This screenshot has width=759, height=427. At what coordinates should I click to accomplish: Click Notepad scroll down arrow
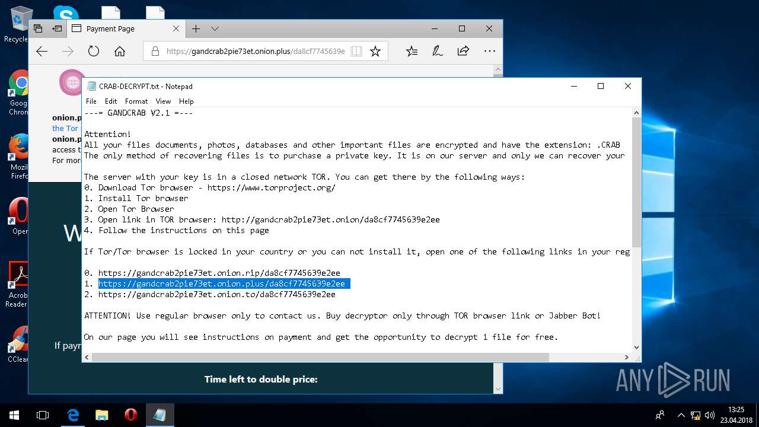(636, 348)
